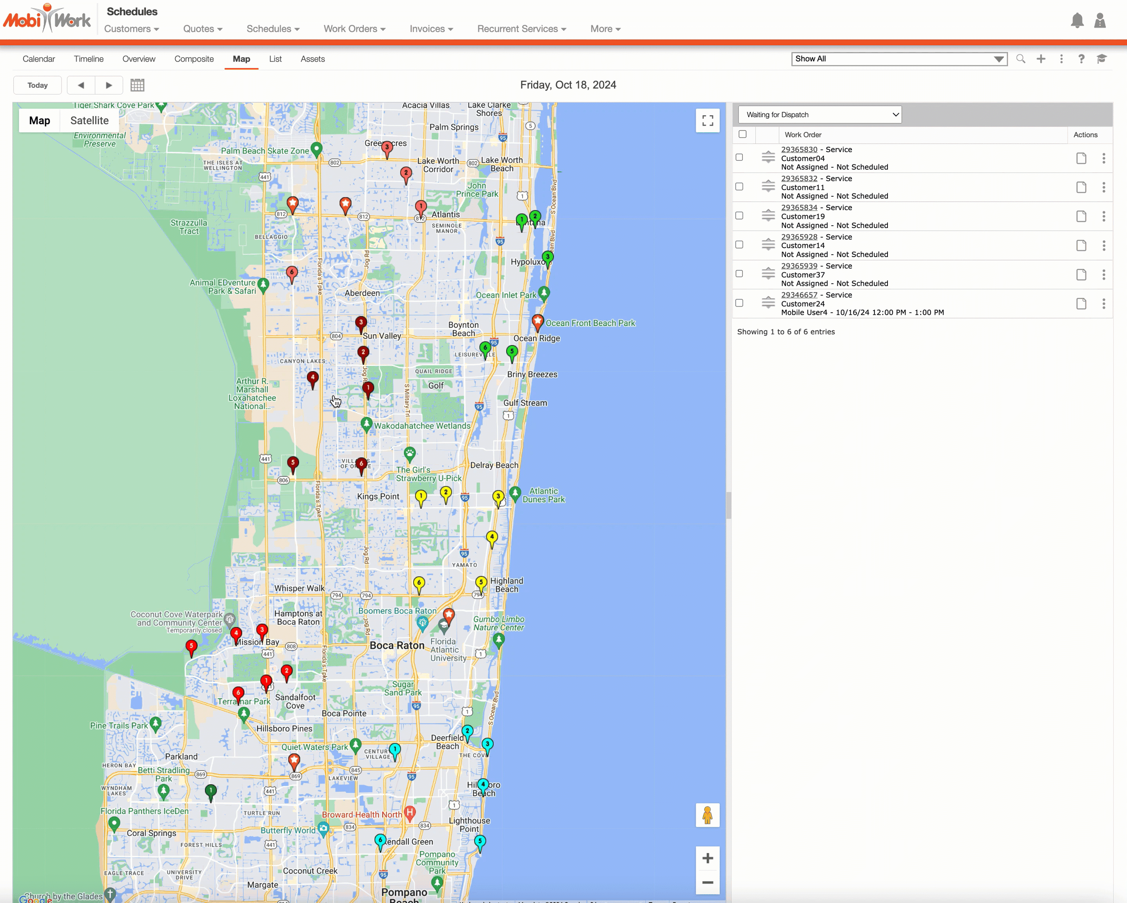Click the user profile icon
Screen dimensions: 1127x903
pos(1100,21)
